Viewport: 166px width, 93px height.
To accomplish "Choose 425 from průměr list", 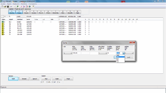I will (120, 59).
